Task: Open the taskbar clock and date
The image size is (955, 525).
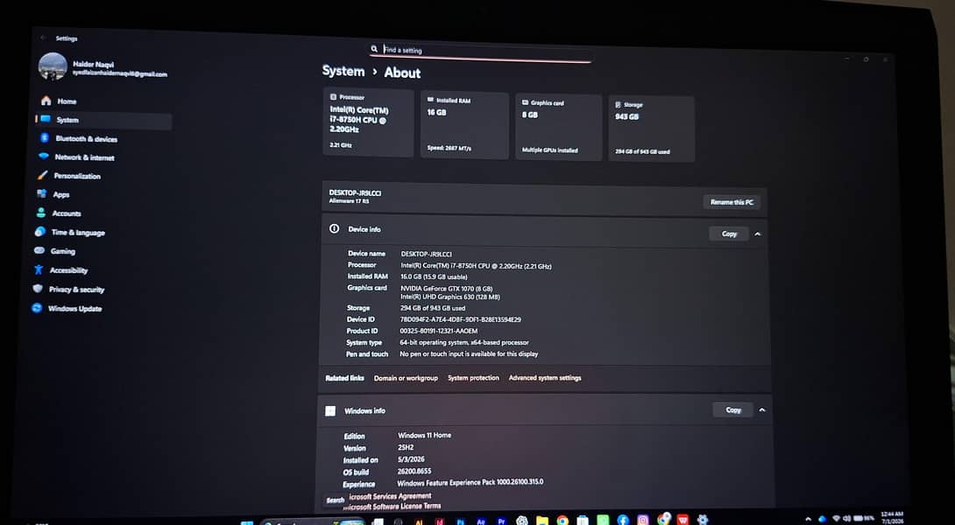Action: point(892,518)
